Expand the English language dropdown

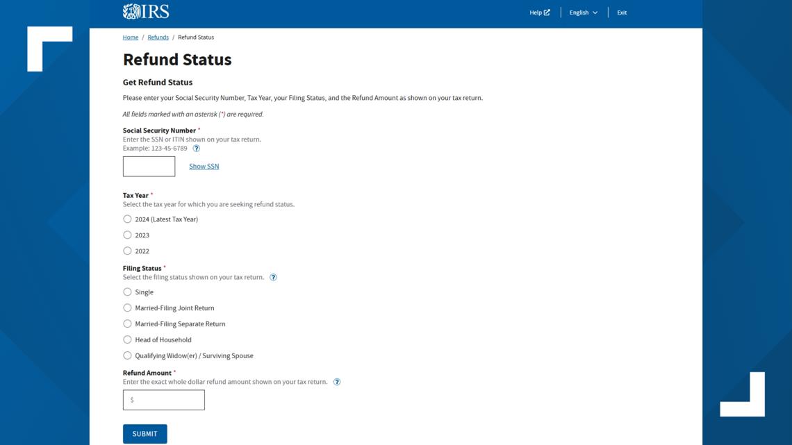click(583, 12)
